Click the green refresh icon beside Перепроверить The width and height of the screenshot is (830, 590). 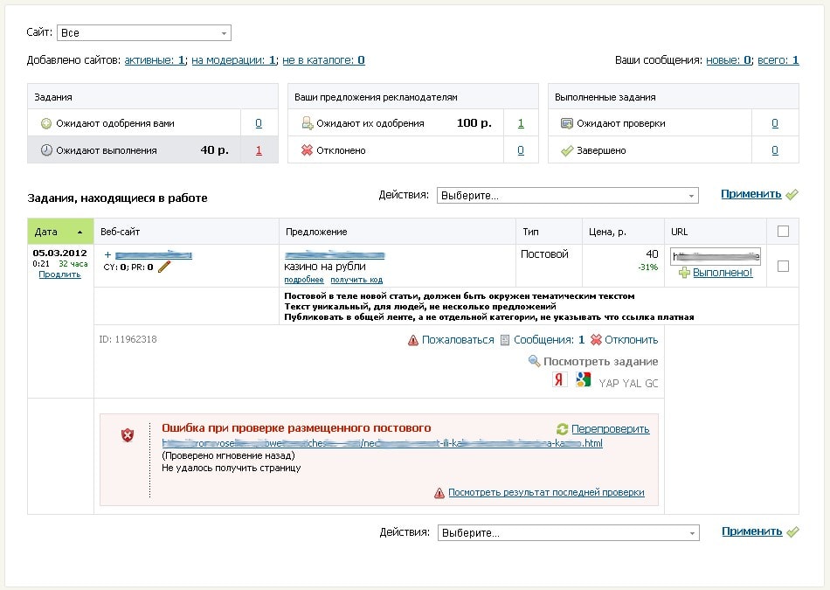pyautogui.click(x=563, y=429)
